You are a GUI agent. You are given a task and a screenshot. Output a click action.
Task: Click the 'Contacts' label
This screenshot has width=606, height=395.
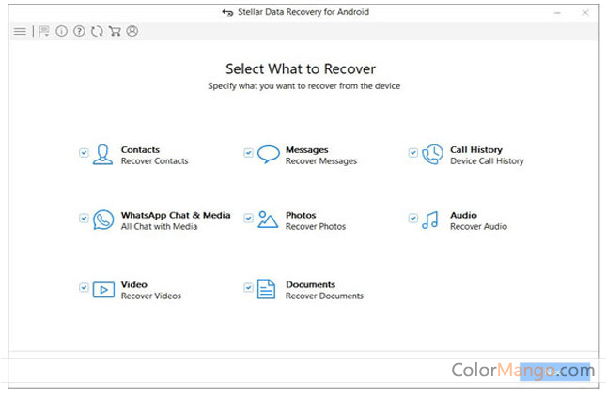(140, 149)
